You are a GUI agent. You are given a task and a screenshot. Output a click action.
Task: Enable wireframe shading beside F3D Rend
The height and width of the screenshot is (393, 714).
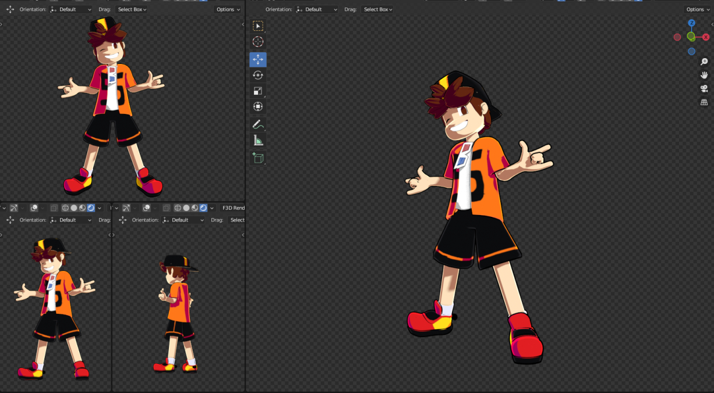[x=178, y=208]
